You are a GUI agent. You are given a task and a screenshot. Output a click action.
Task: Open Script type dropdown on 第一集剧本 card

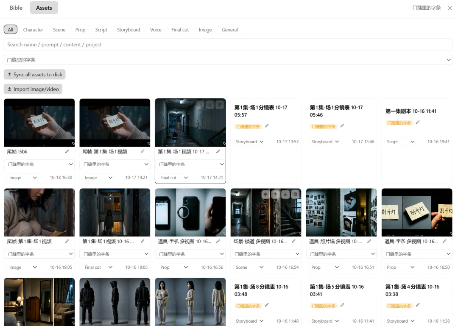coord(400,142)
